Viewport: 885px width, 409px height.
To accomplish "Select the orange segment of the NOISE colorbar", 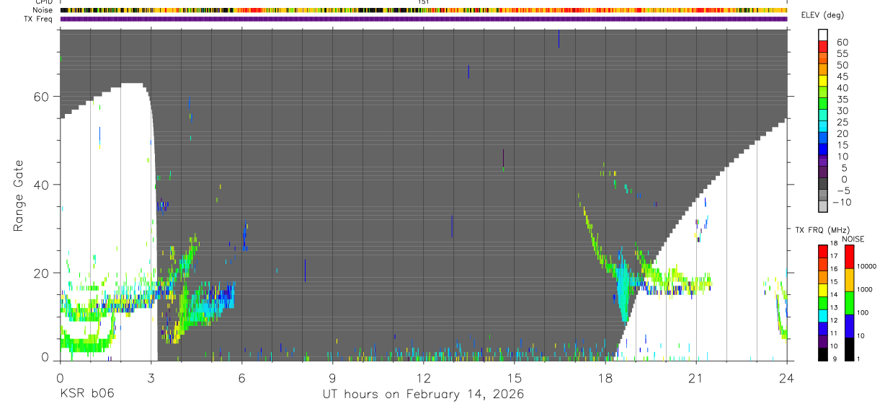I will [x=850, y=279].
